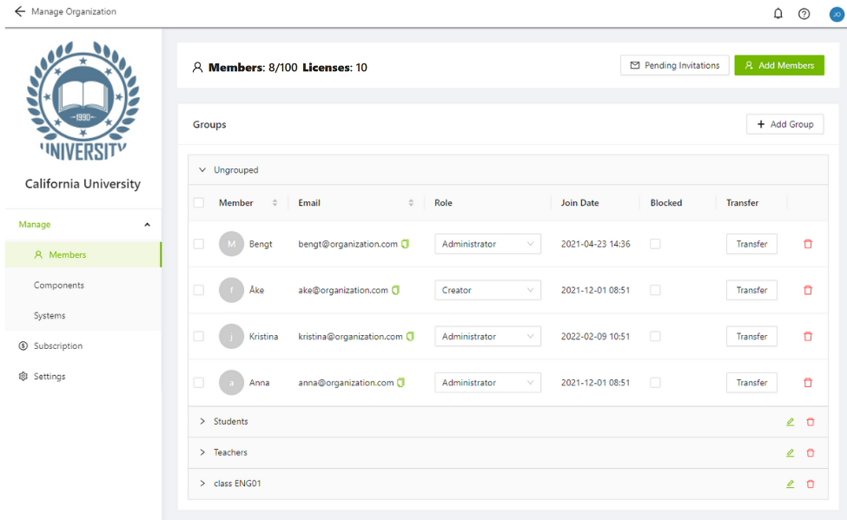The image size is (847, 520).
Task: Go to Subscription in the sidebar
Action: pyautogui.click(x=58, y=346)
